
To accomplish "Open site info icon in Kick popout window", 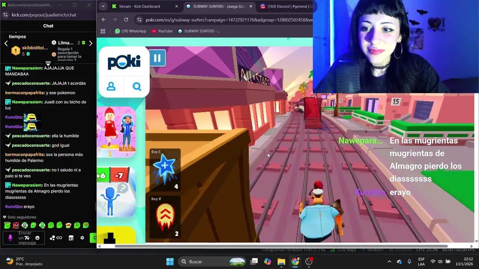I will (x=5, y=15).
